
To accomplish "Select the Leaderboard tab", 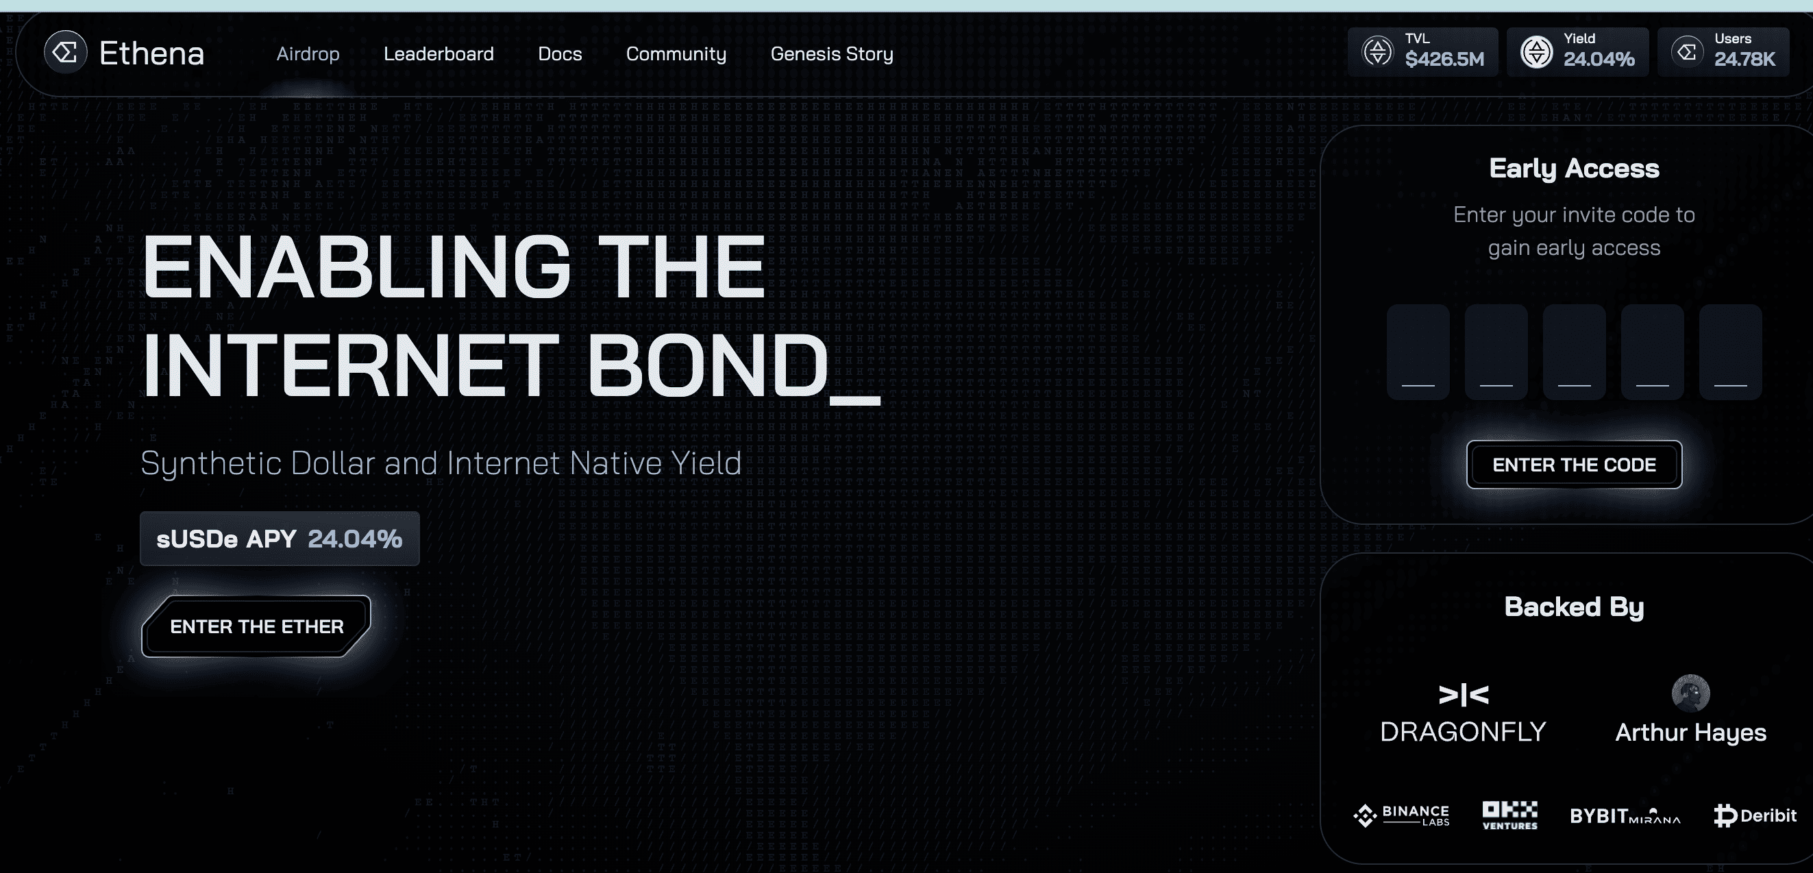I will click(x=439, y=54).
